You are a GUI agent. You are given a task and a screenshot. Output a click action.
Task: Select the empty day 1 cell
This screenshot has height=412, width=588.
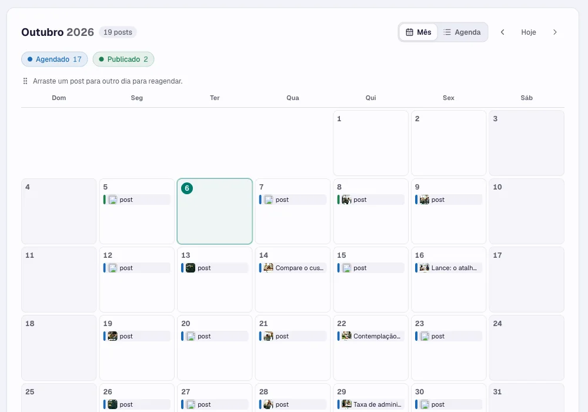[371, 143]
